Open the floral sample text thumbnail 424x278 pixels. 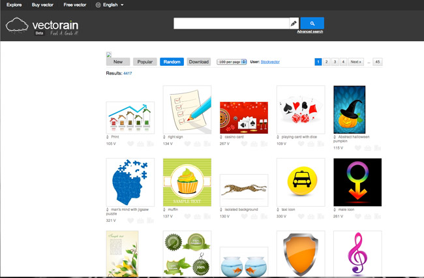122,254
